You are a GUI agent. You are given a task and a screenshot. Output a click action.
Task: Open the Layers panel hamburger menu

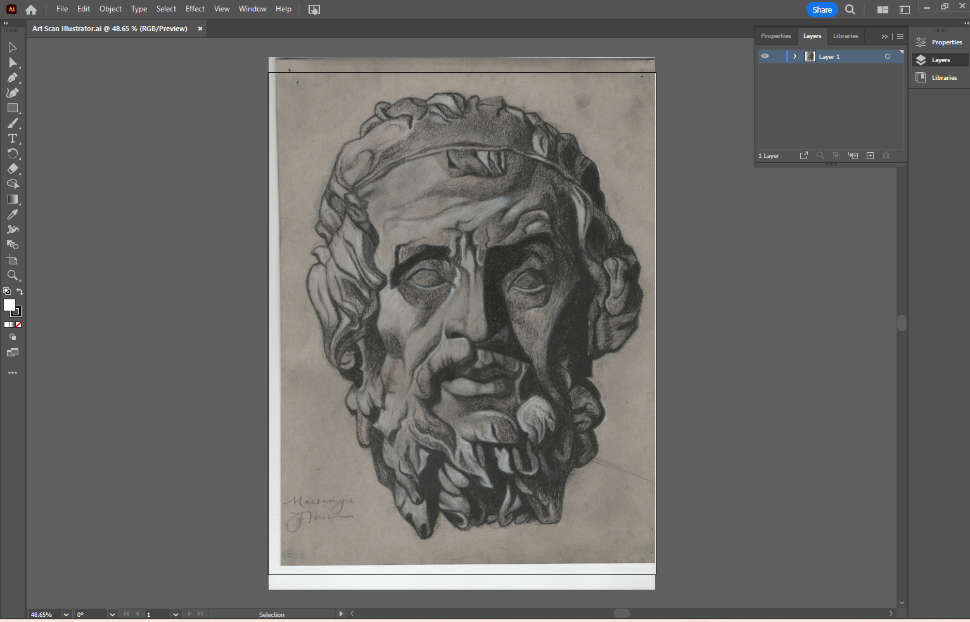tap(900, 36)
